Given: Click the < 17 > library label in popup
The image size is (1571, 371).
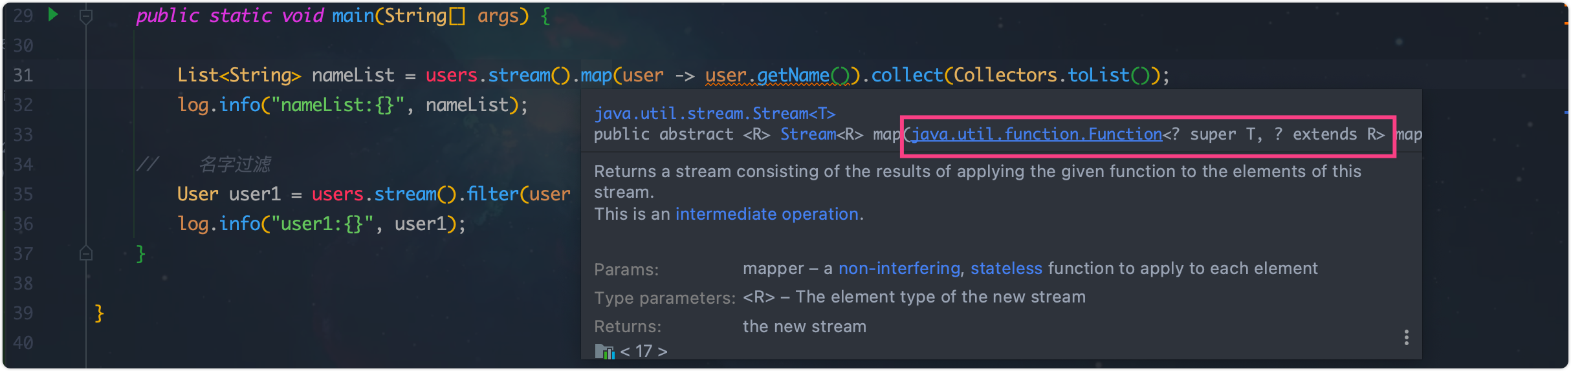Looking at the screenshot, I should click(644, 351).
